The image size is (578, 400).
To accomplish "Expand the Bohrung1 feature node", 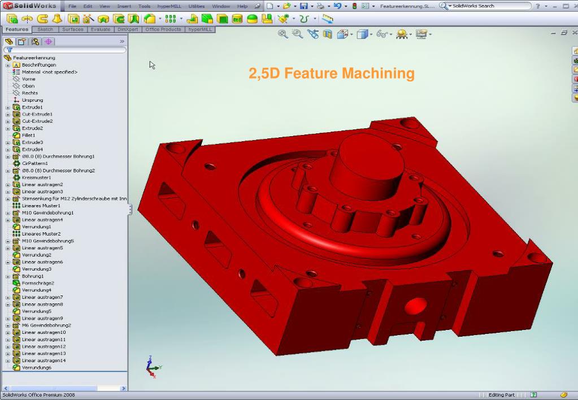I will tap(8, 276).
